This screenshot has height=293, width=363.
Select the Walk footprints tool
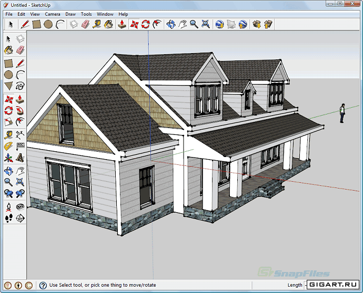(x=8, y=218)
